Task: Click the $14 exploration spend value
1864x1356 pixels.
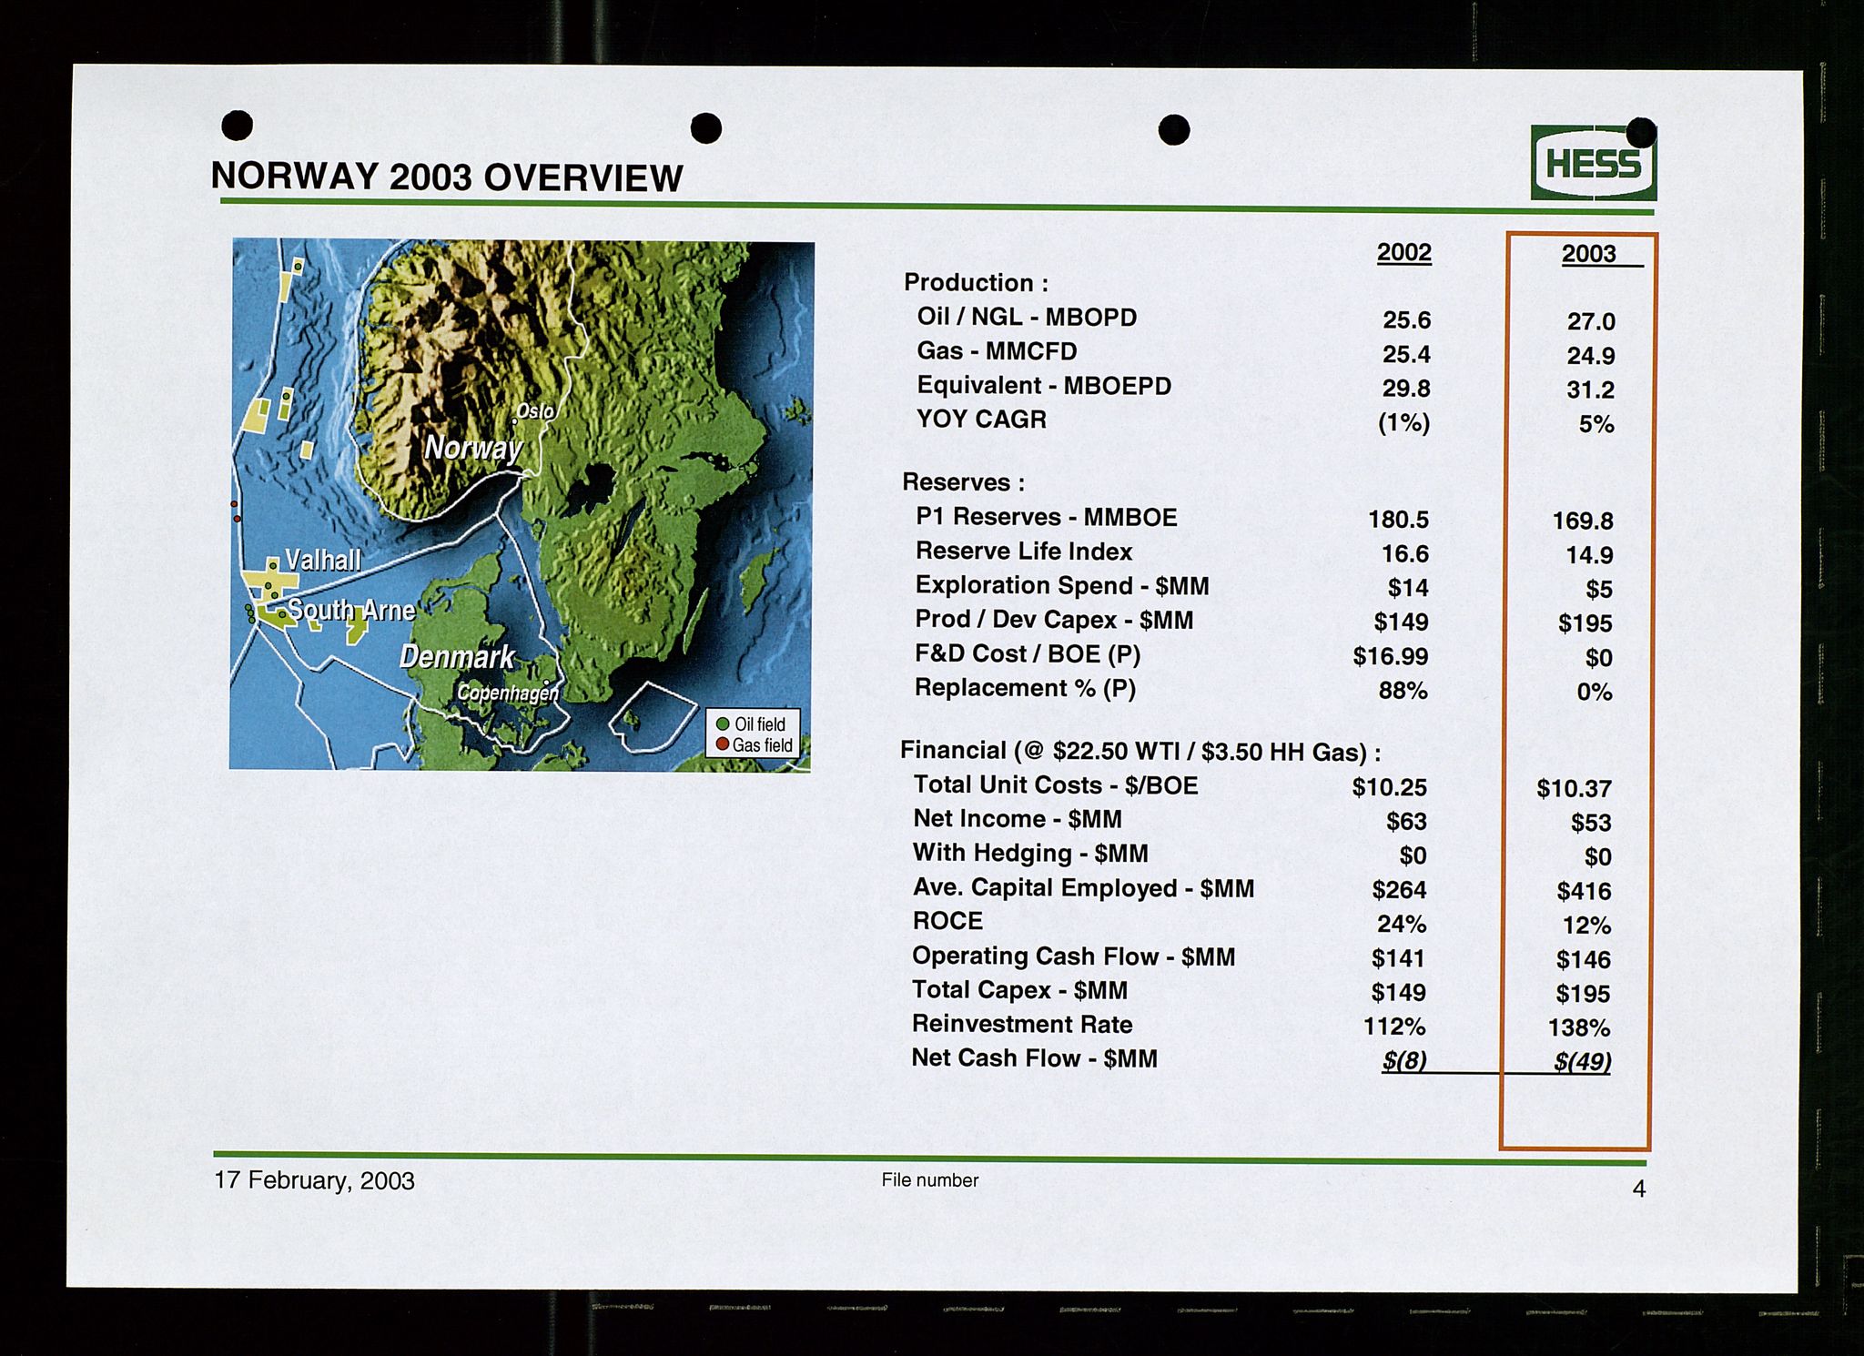Action: pos(1408,589)
